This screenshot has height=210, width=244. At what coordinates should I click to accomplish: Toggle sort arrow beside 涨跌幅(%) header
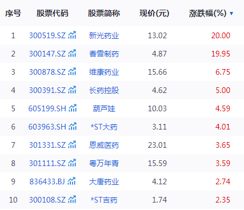point(231,14)
